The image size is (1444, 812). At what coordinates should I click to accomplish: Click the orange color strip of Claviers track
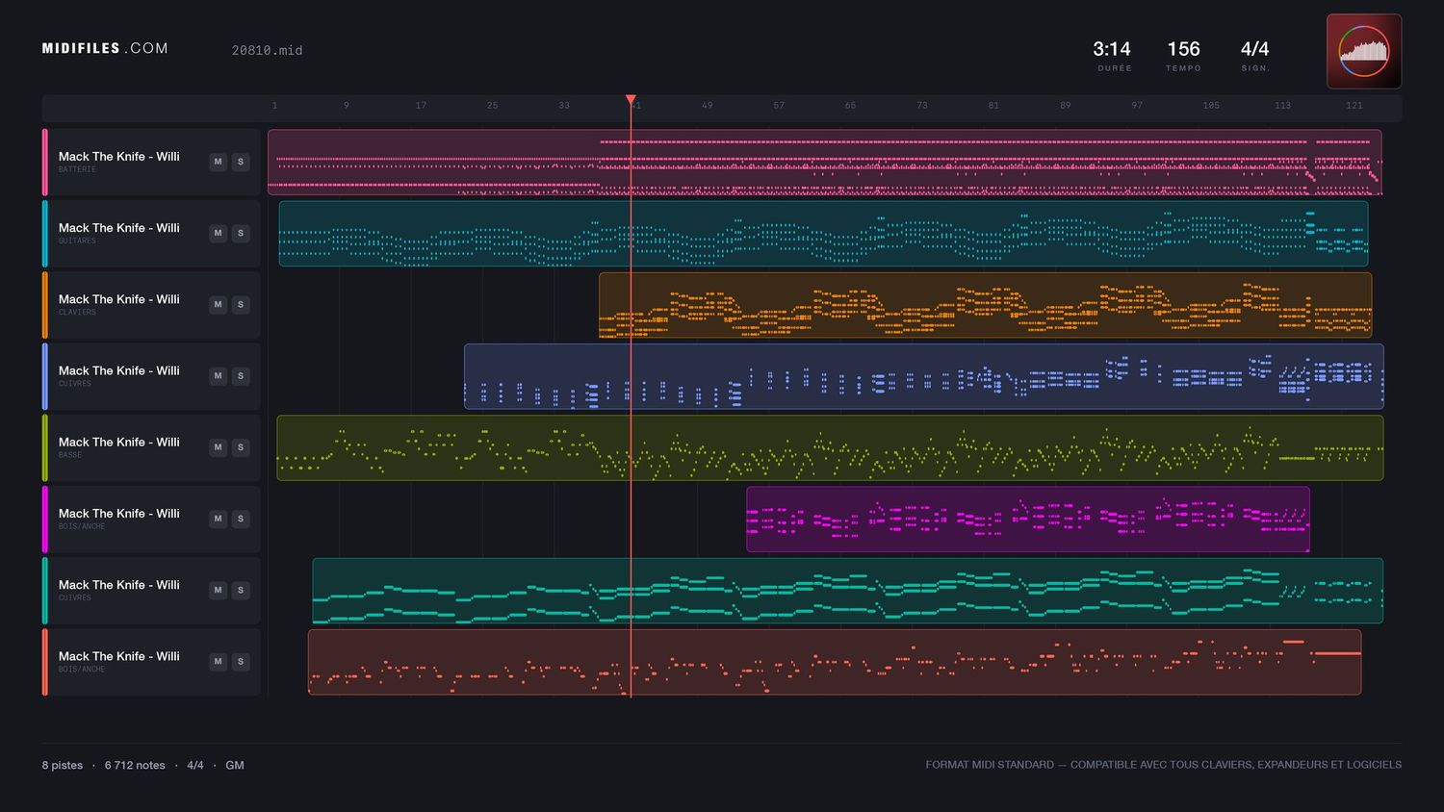tap(45, 305)
